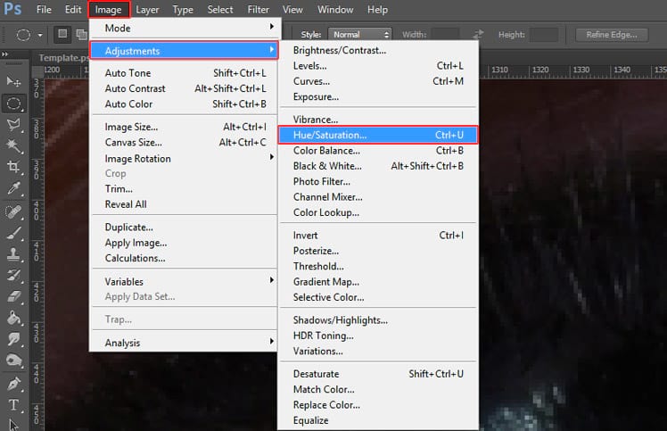Choose Auto Contrast

coord(184,88)
